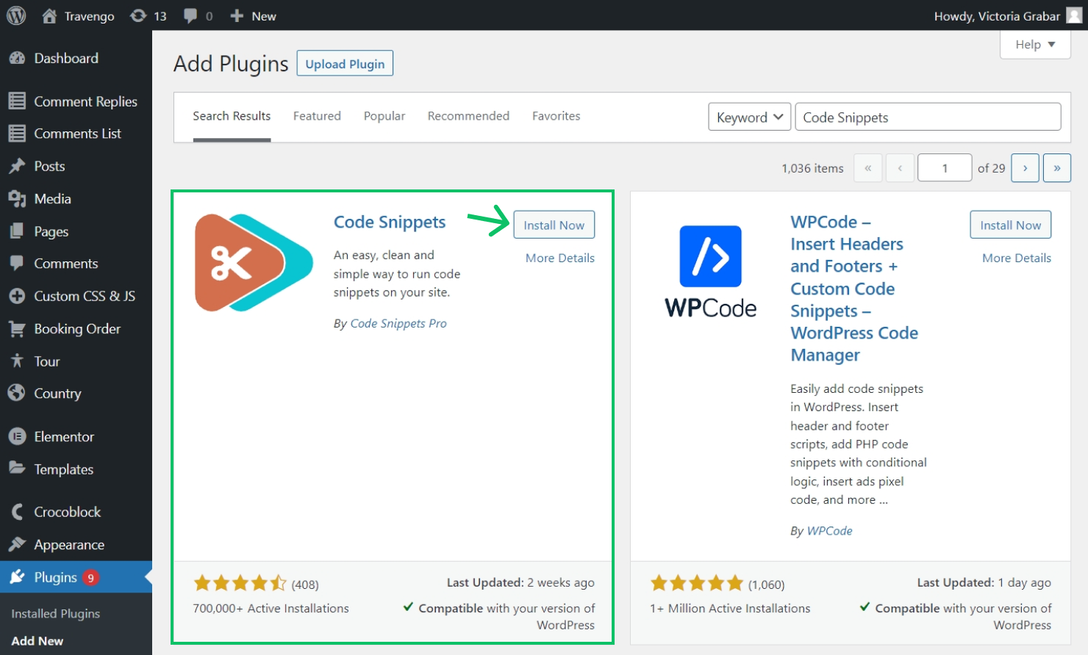Viewport: 1088px width, 655px height.
Task: Click the Media library icon
Action: pos(17,198)
